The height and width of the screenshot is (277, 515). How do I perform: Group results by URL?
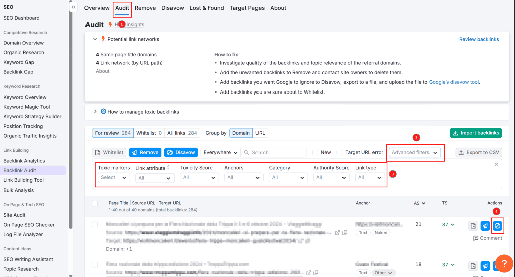260,133
